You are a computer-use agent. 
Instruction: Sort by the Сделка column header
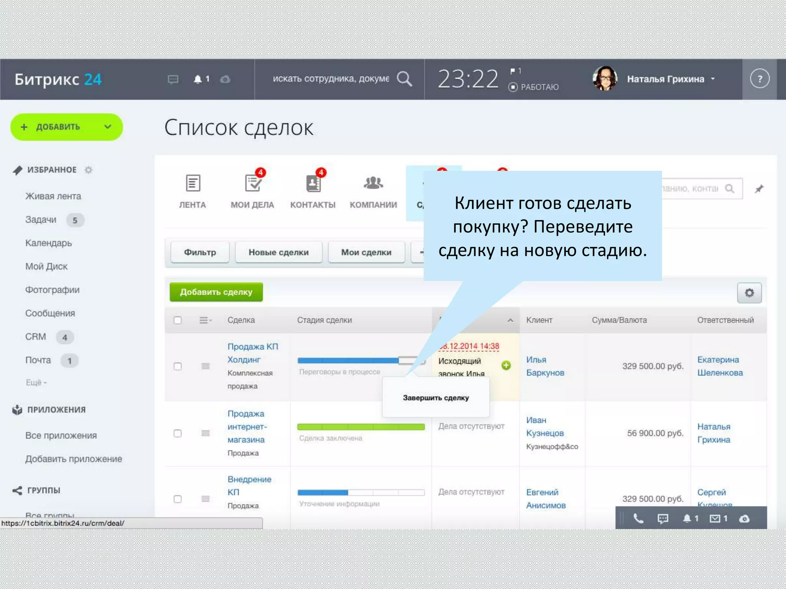(x=241, y=320)
